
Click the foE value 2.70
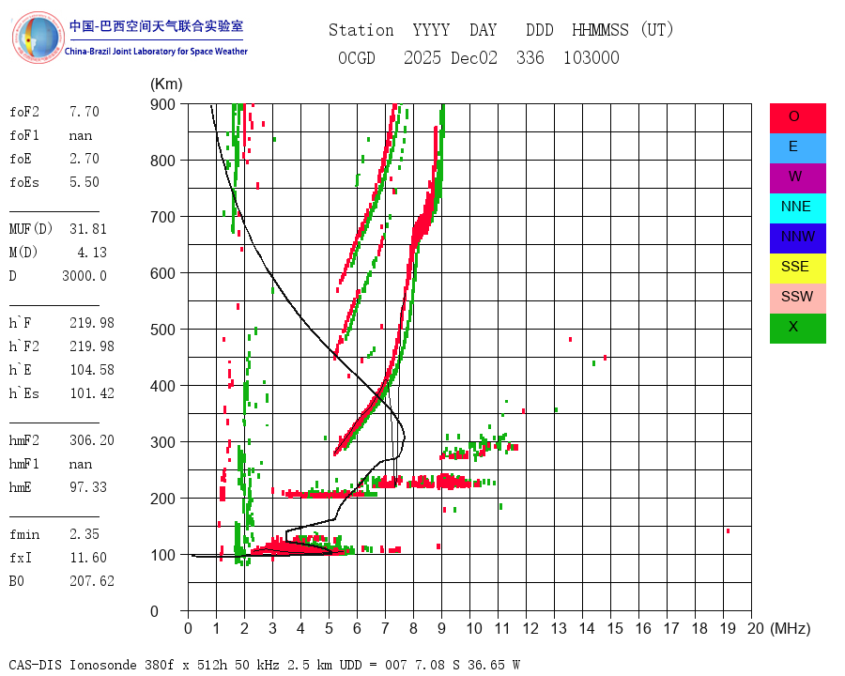click(x=84, y=159)
